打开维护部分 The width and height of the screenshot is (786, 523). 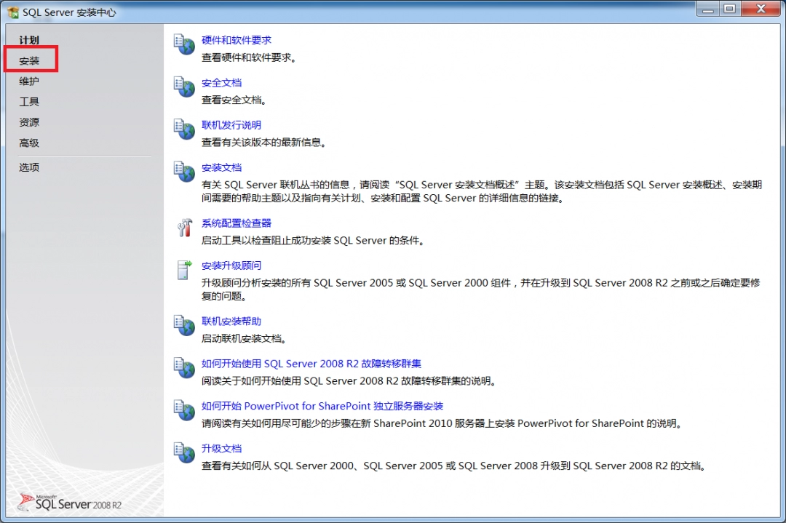(x=29, y=81)
